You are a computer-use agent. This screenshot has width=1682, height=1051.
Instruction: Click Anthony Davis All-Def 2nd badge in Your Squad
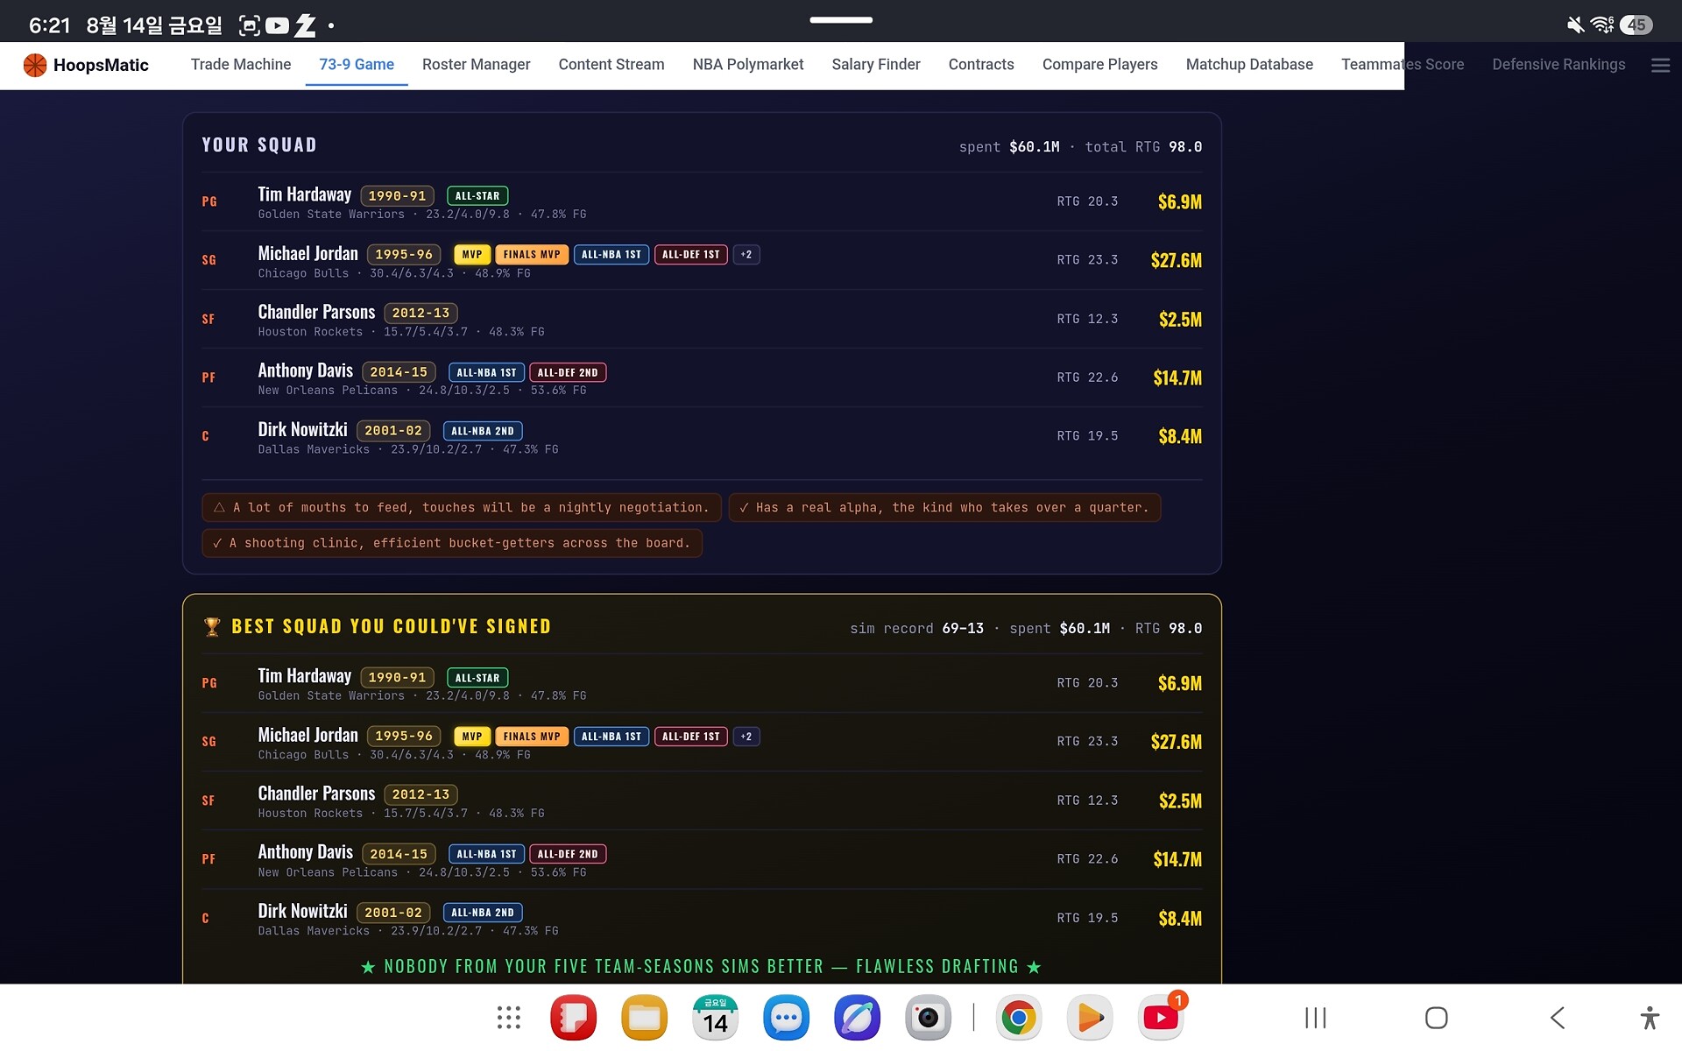click(568, 372)
